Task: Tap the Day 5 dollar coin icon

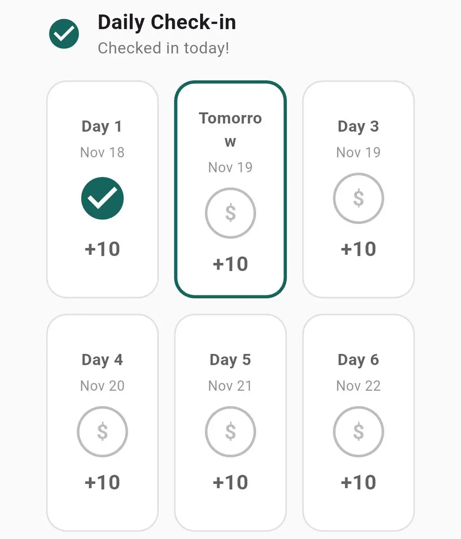Action: click(x=230, y=432)
